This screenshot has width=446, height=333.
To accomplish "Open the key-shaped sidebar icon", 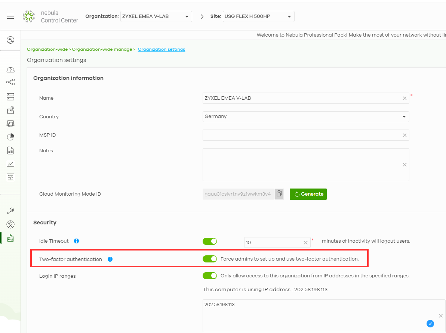I will 10,211.
